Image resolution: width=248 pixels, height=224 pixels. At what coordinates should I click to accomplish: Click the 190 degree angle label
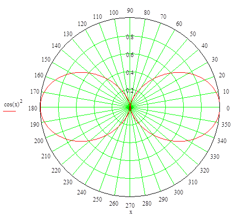[35, 125]
